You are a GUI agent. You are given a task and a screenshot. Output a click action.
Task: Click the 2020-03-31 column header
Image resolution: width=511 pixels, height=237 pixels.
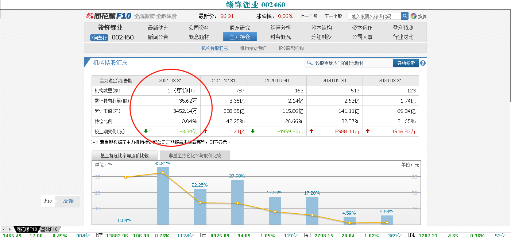[x=390, y=81]
